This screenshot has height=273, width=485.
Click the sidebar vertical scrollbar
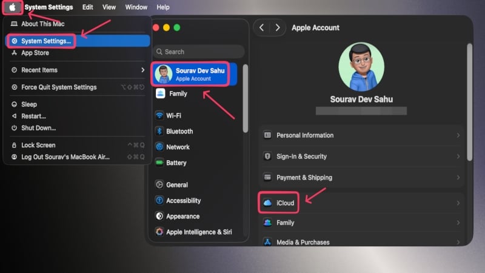tap(246, 98)
